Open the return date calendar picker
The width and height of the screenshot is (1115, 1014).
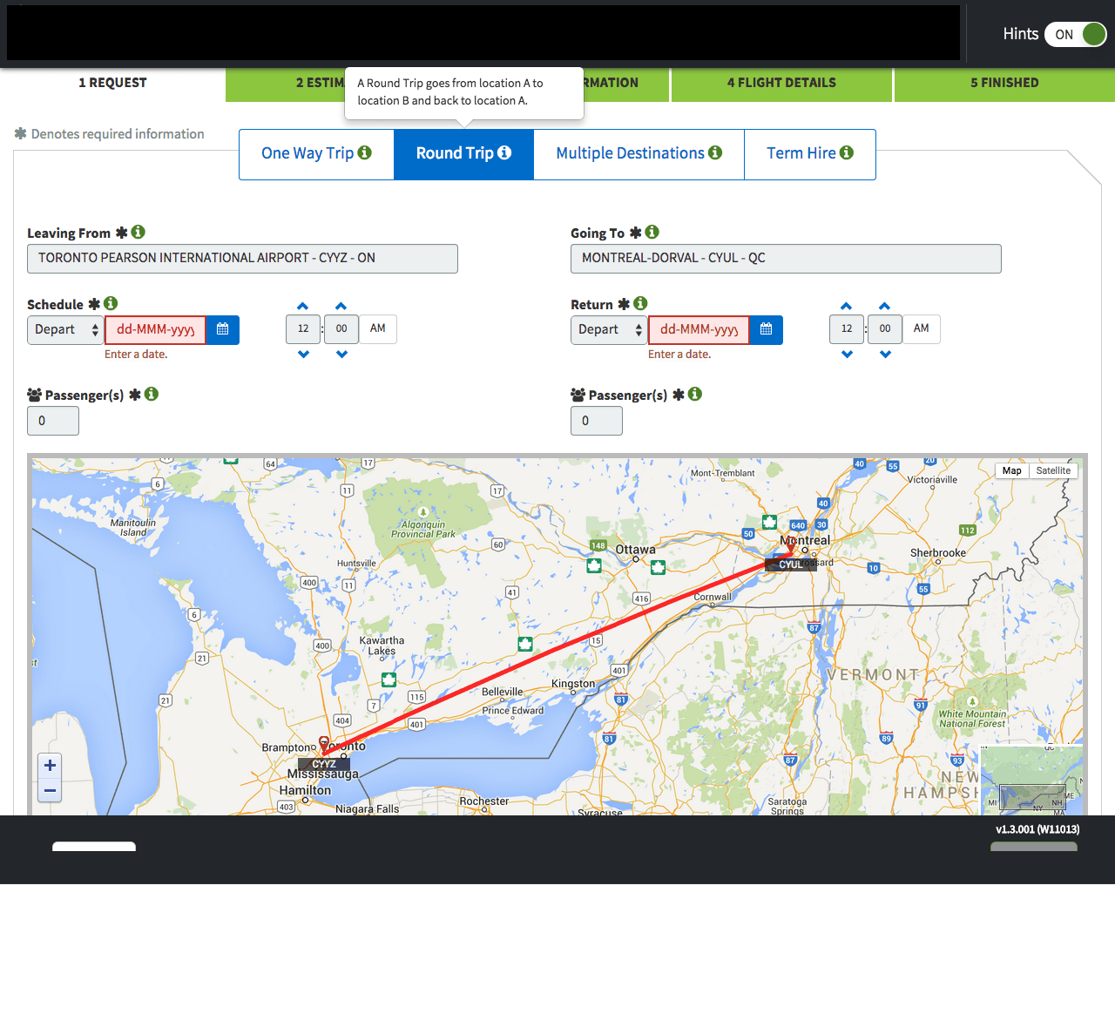766,329
